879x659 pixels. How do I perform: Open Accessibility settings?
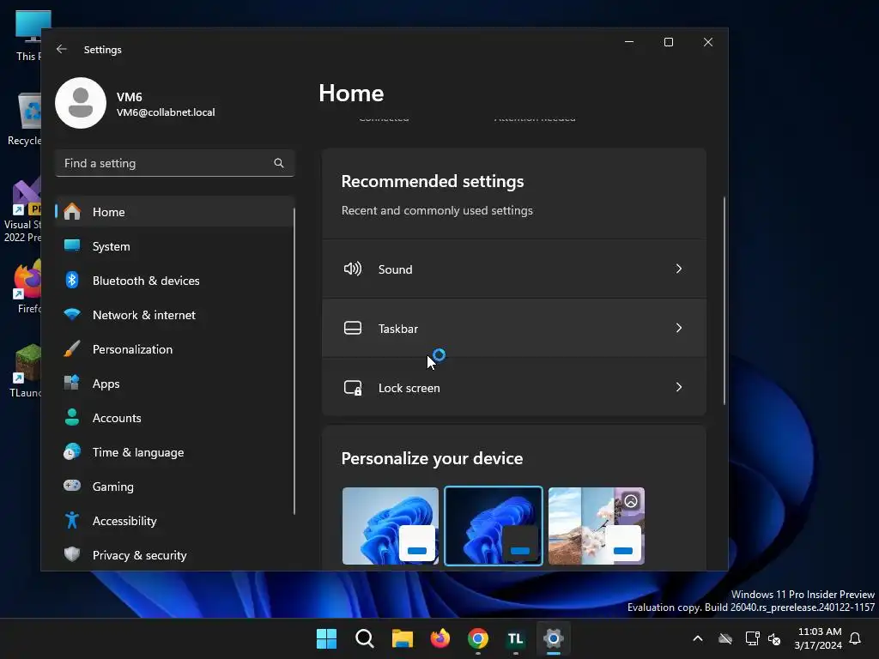(175, 521)
